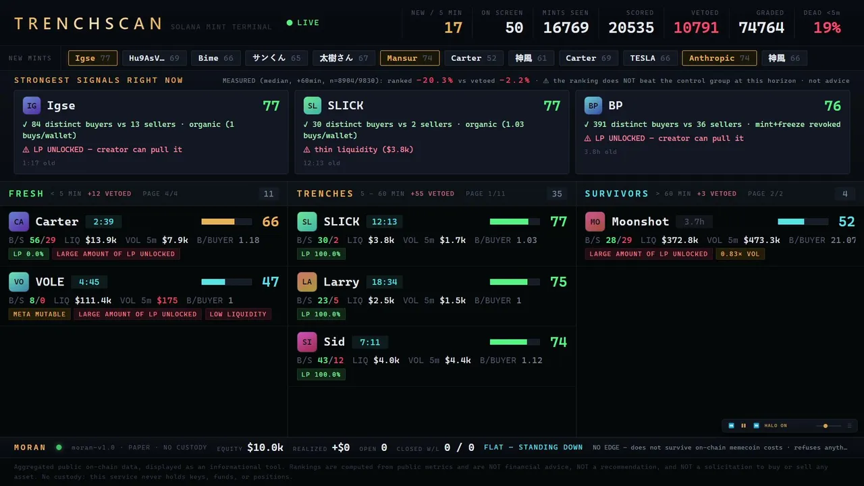This screenshot has width=864, height=486.
Task: Pause playback in the bottom player
Action: click(x=744, y=426)
